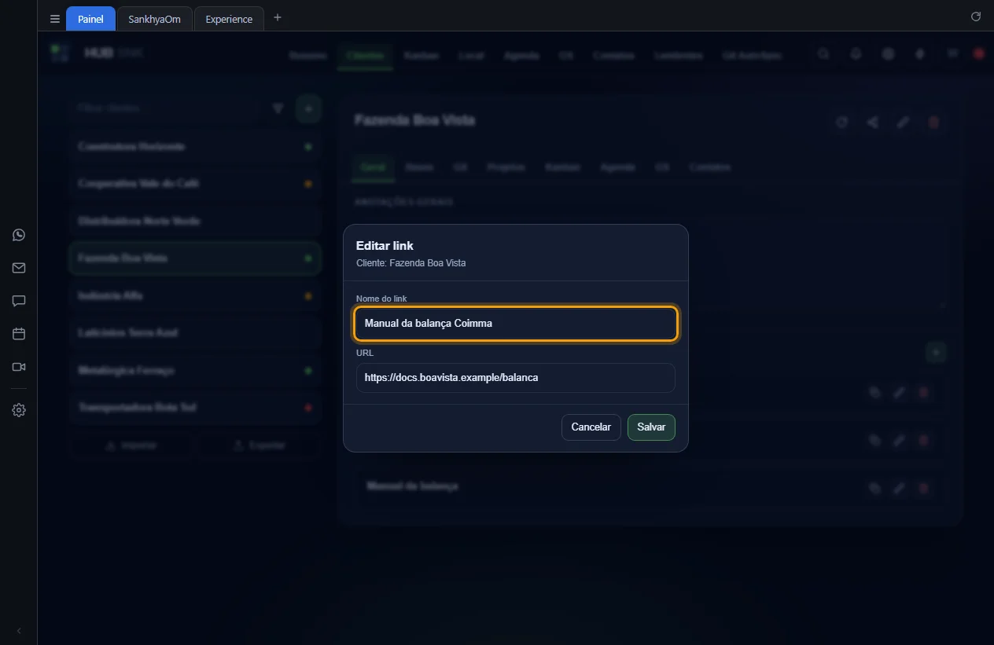Switch to the Experience tab

(x=229, y=19)
